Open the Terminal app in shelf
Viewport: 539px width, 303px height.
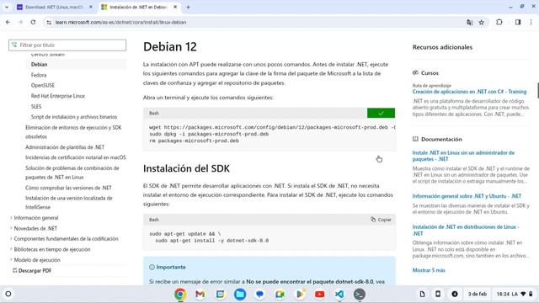coord(360,294)
